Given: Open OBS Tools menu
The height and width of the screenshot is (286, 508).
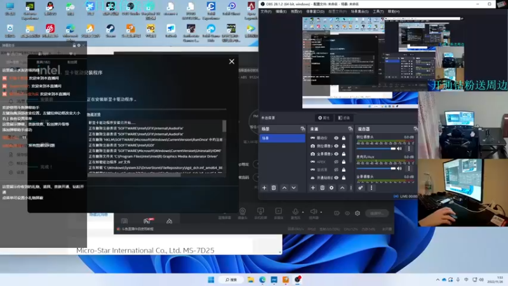Looking at the screenshot, I should [x=378, y=11].
